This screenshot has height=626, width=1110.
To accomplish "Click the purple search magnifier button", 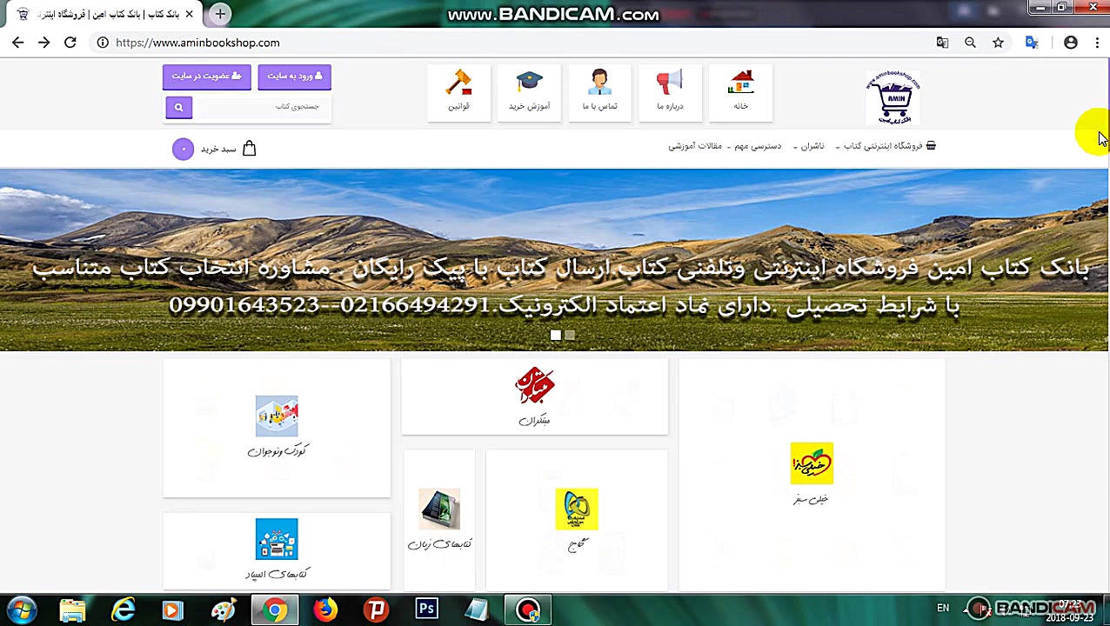I will [x=178, y=107].
